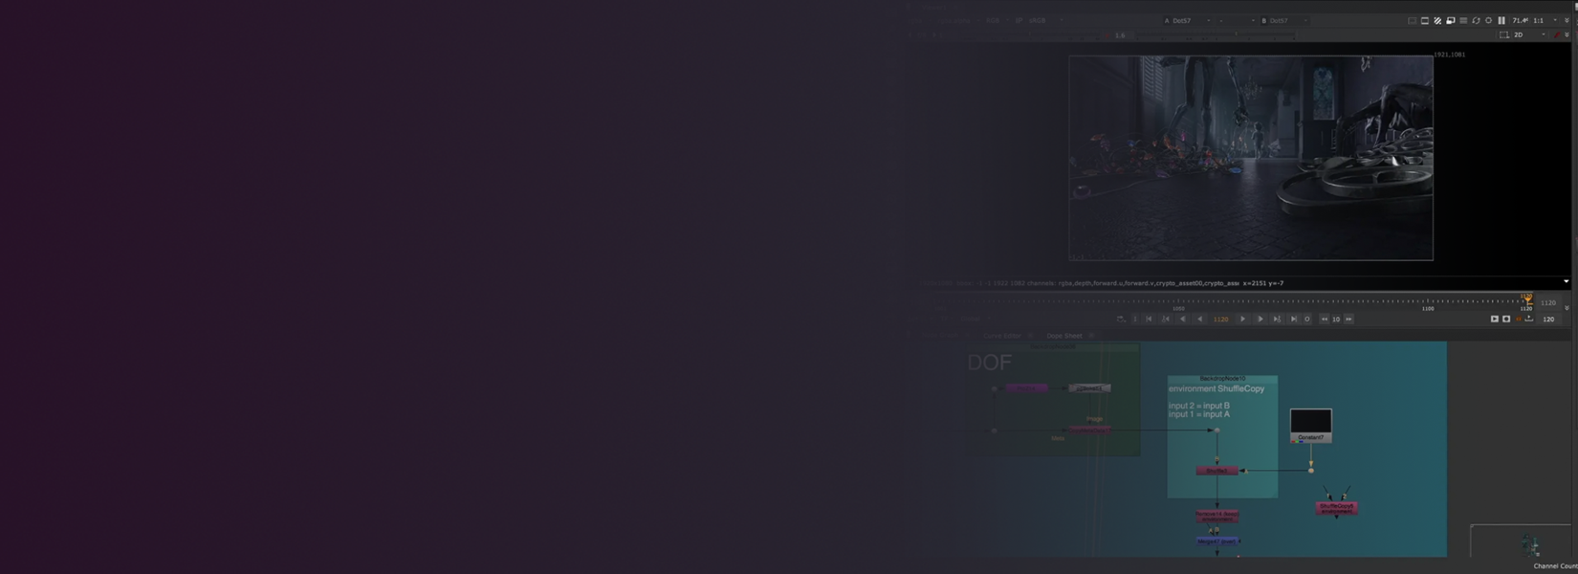The width and height of the screenshot is (1578, 574).
Task: Click the 1120 frame field at timeline right
Action: [x=1548, y=302]
